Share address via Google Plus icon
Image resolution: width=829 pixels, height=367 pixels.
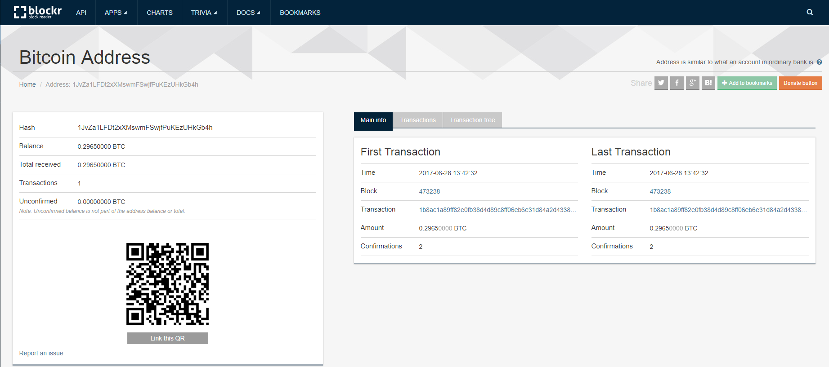(x=692, y=83)
